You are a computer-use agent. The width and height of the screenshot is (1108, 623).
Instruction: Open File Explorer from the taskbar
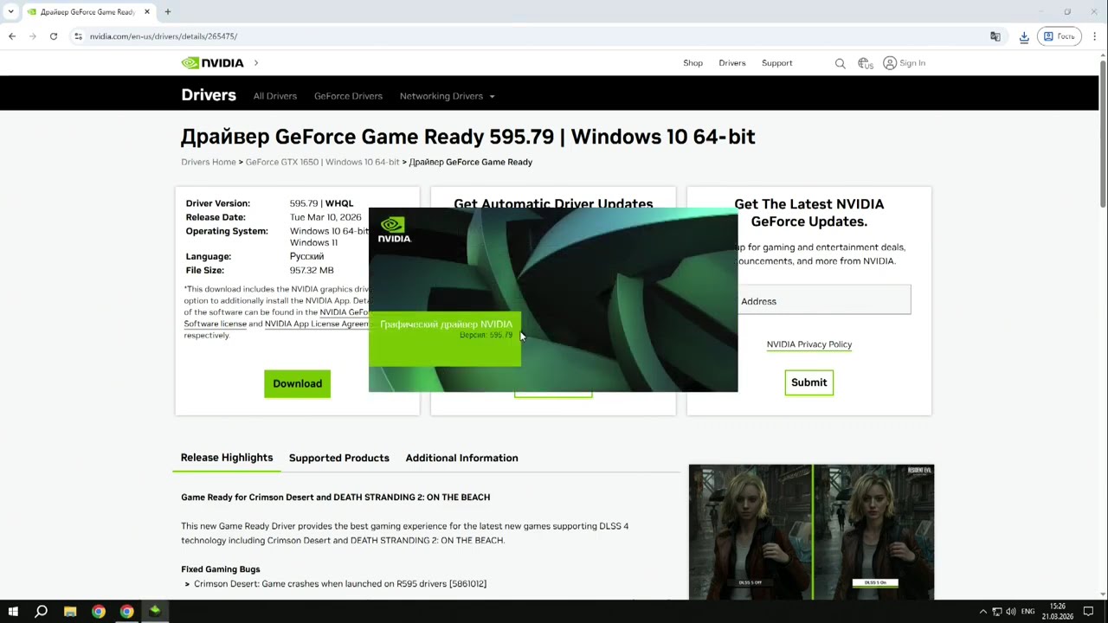click(70, 612)
